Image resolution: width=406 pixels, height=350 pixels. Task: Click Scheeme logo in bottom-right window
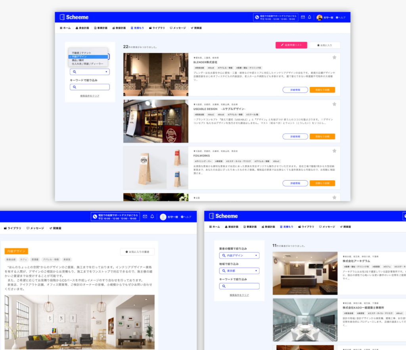click(224, 216)
